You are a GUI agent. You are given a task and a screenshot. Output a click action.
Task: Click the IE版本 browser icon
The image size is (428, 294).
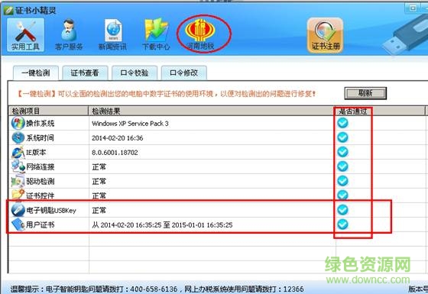pyautogui.click(x=18, y=152)
